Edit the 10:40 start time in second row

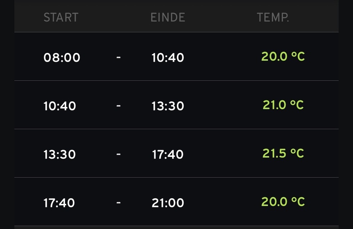pyautogui.click(x=60, y=106)
